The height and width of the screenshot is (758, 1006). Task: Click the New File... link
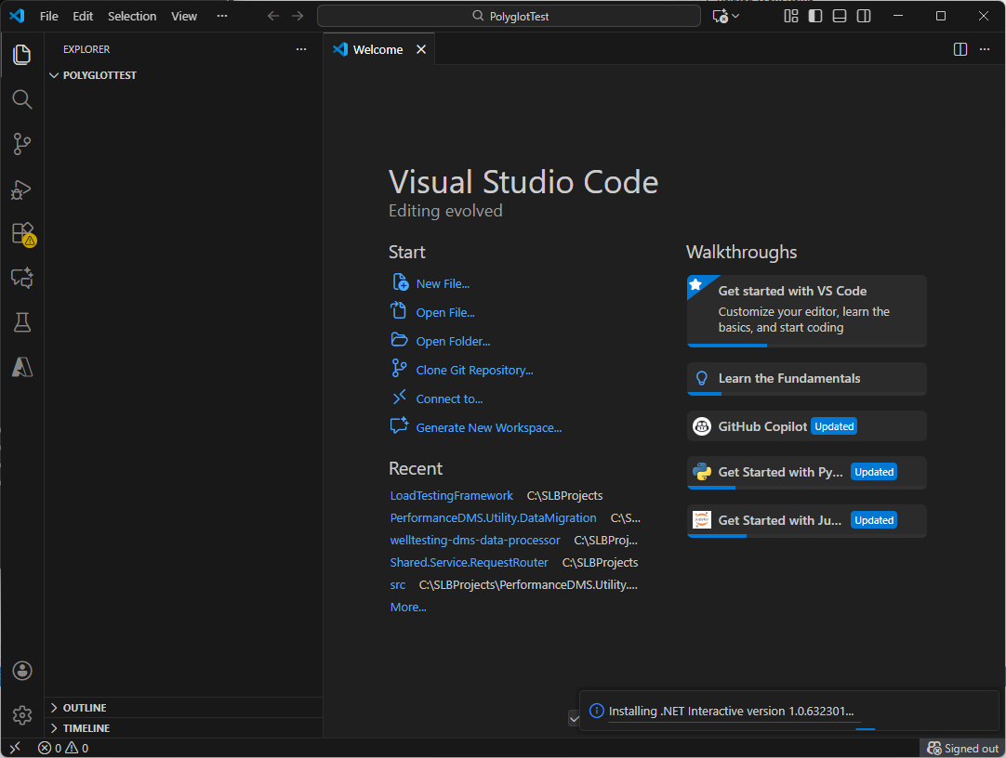coord(443,284)
